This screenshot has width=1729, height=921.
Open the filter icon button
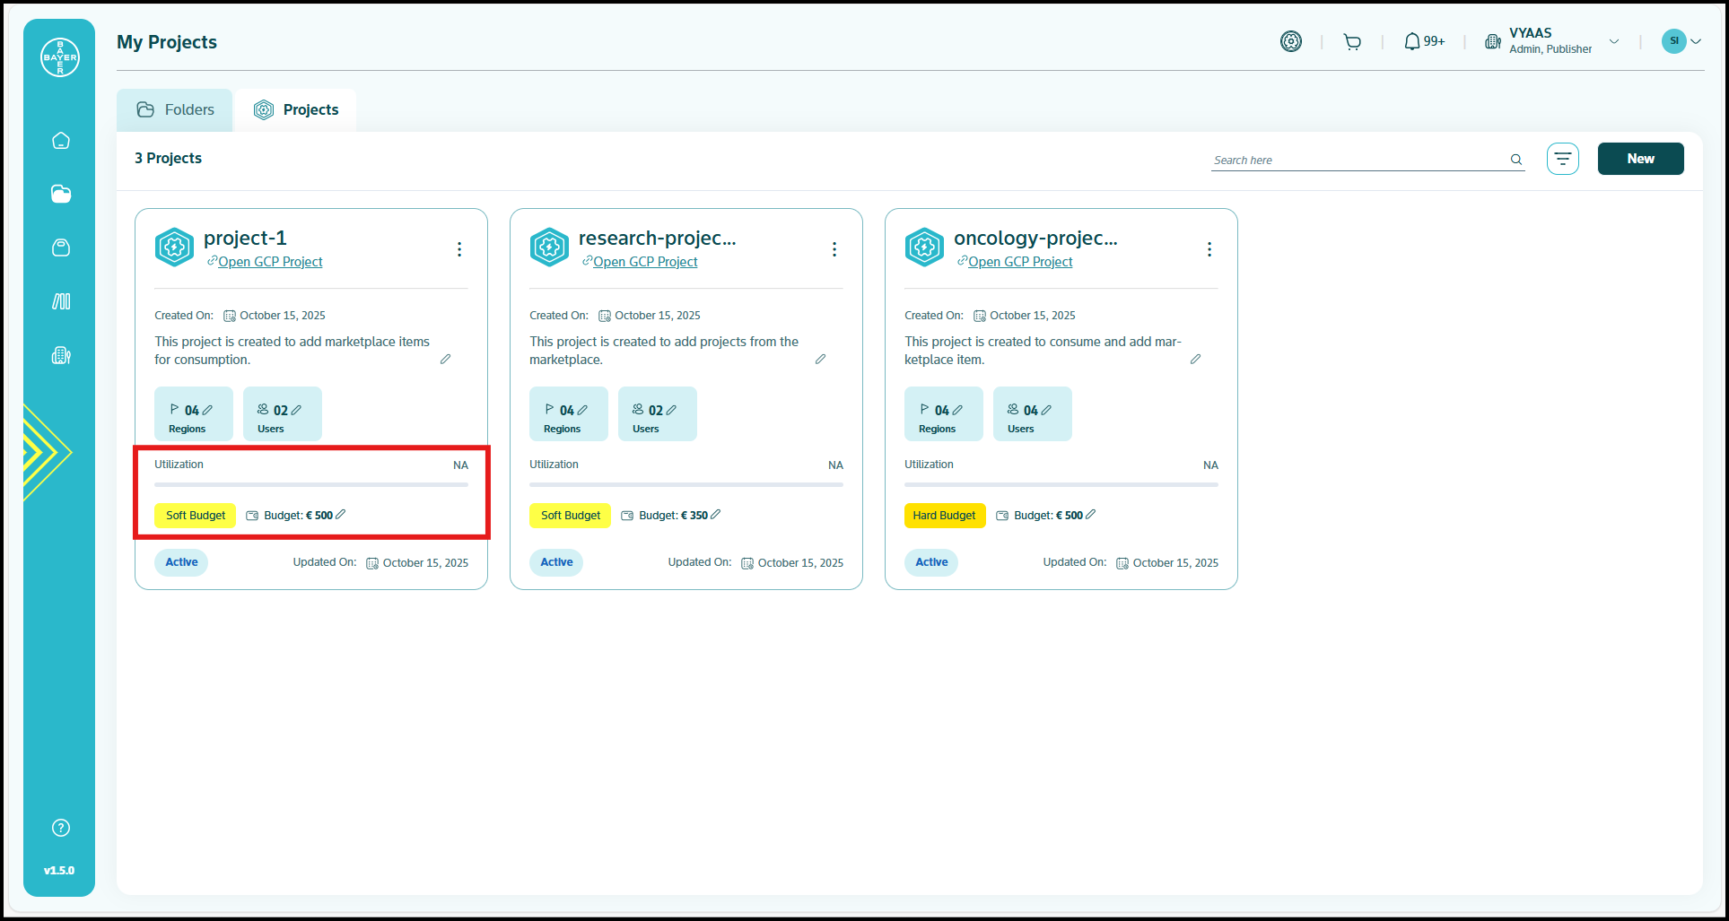click(1562, 159)
